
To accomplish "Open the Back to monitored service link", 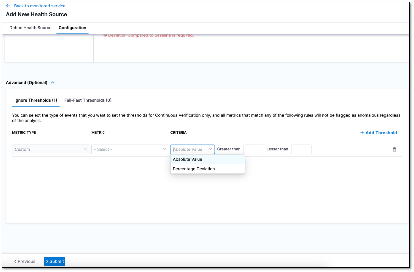I will pos(39,6).
